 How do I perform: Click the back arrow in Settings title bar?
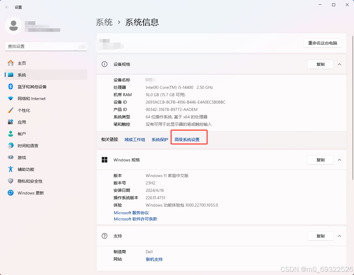(7, 7)
